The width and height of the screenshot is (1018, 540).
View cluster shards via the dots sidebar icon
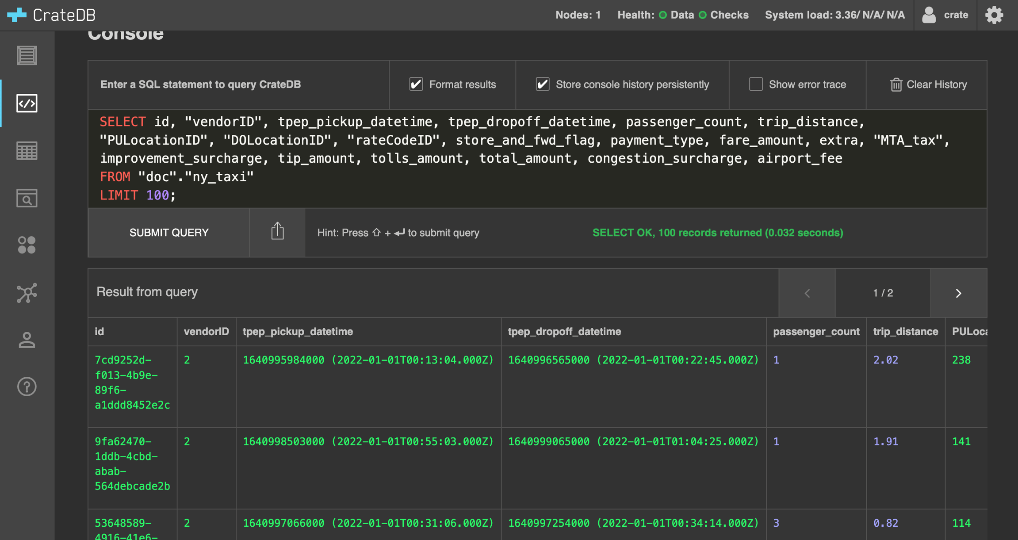pyautogui.click(x=27, y=245)
